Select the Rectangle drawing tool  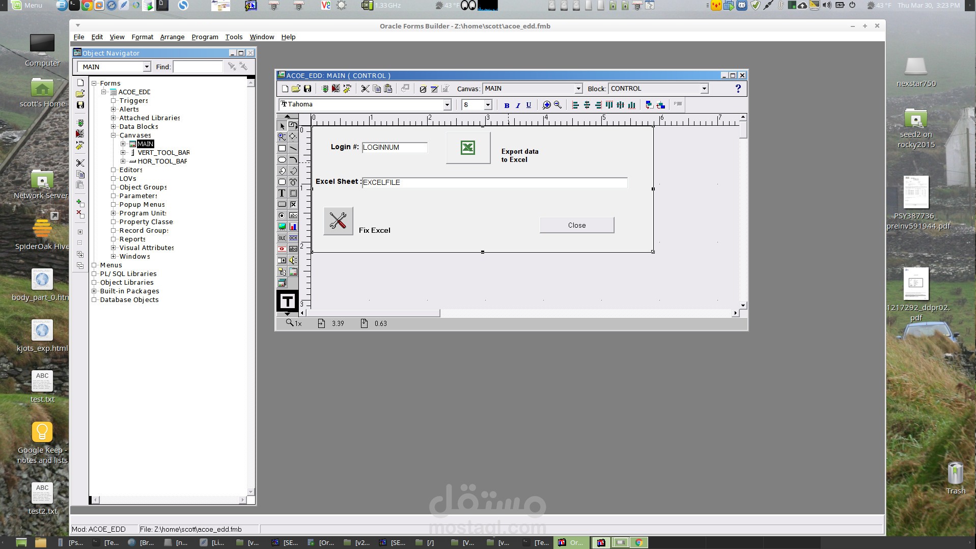(282, 148)
